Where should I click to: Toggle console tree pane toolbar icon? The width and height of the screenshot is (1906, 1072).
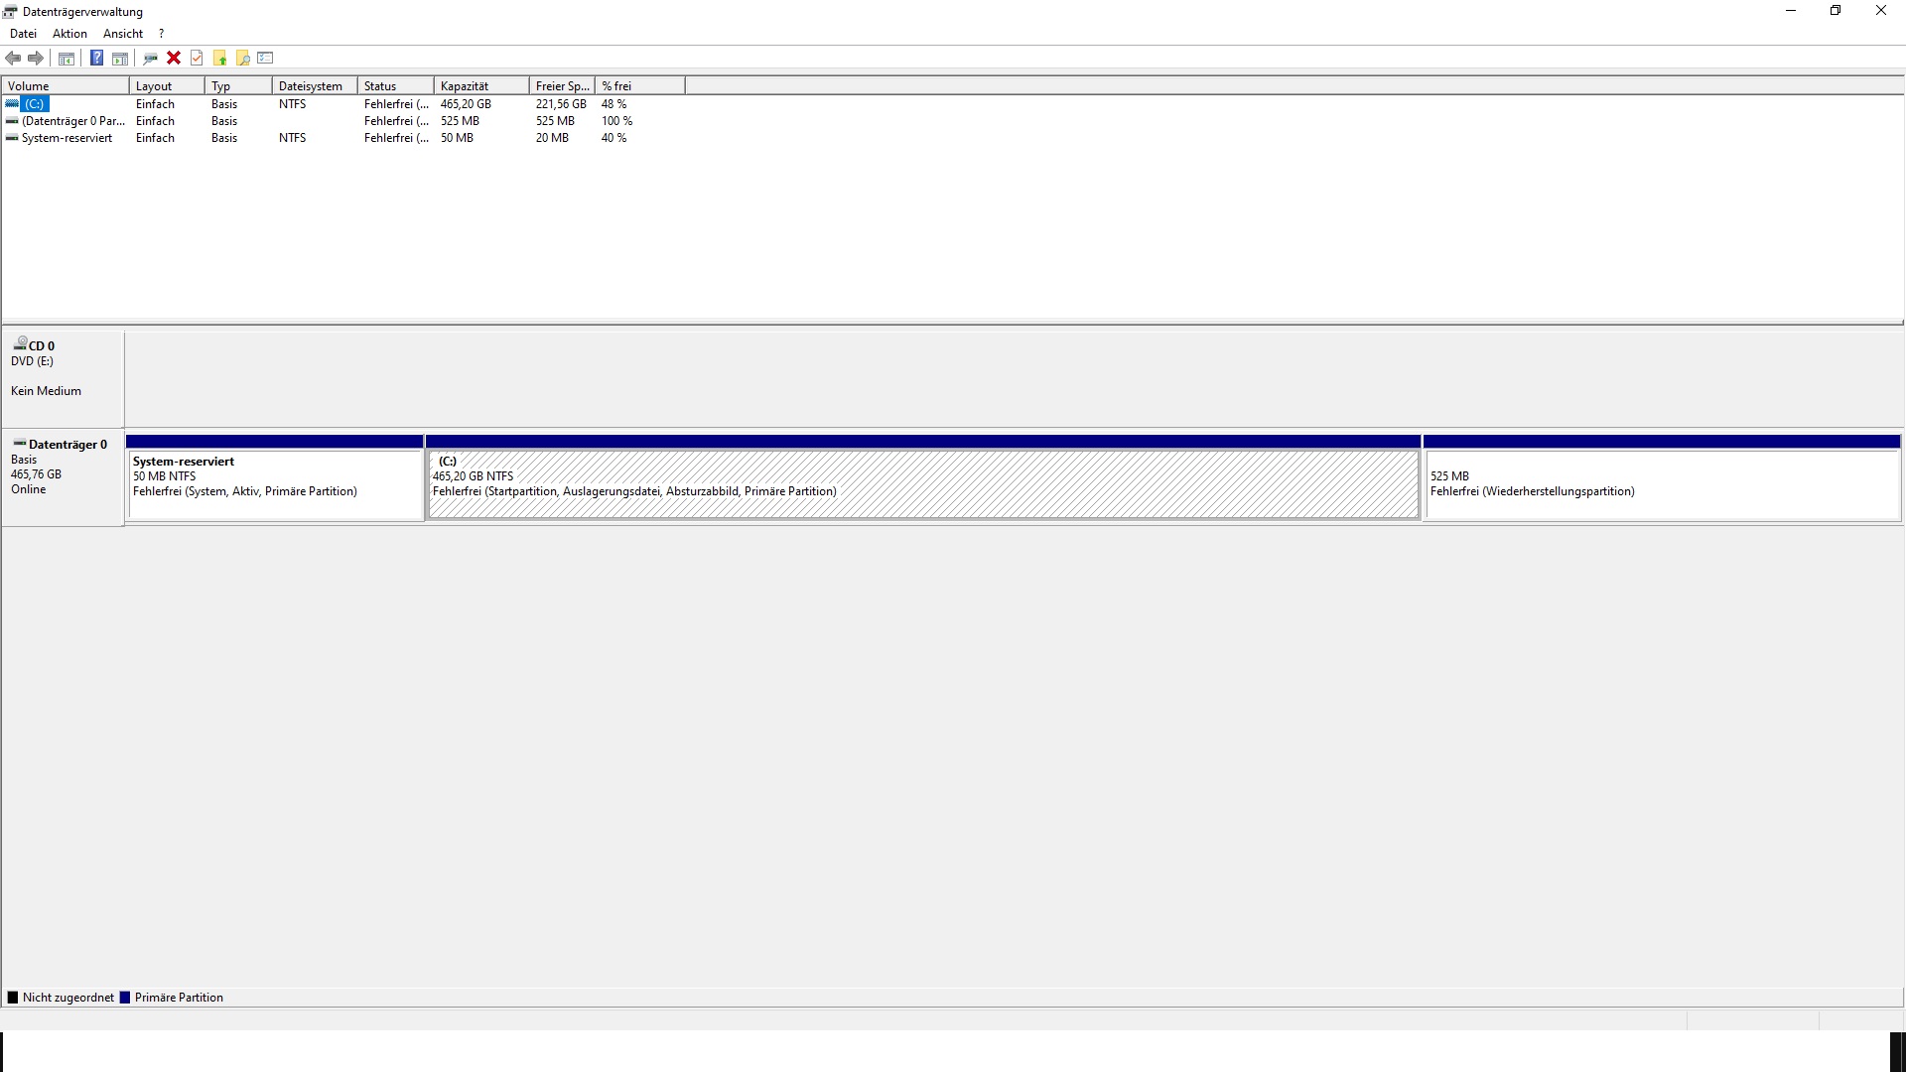[x=67, y=58]
